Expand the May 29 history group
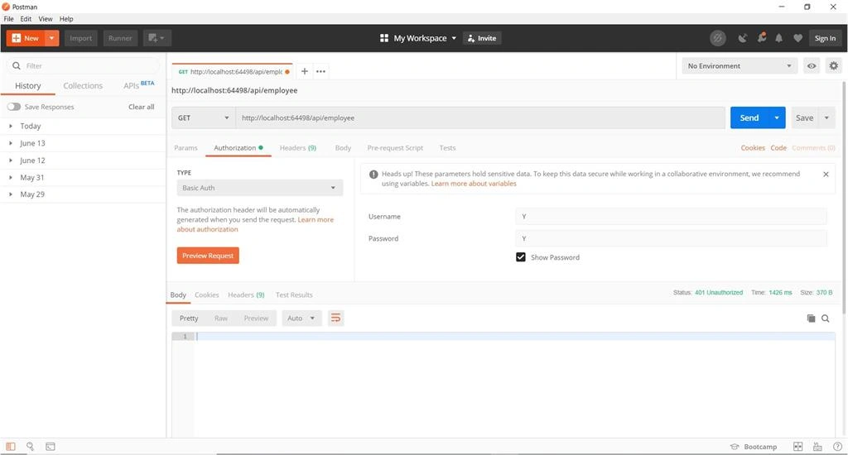The width and height of the screenshot is (848, 455). point(84,194)
